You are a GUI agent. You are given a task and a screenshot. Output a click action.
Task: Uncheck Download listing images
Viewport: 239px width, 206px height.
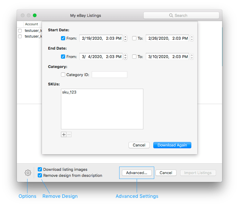pos(40,169)
